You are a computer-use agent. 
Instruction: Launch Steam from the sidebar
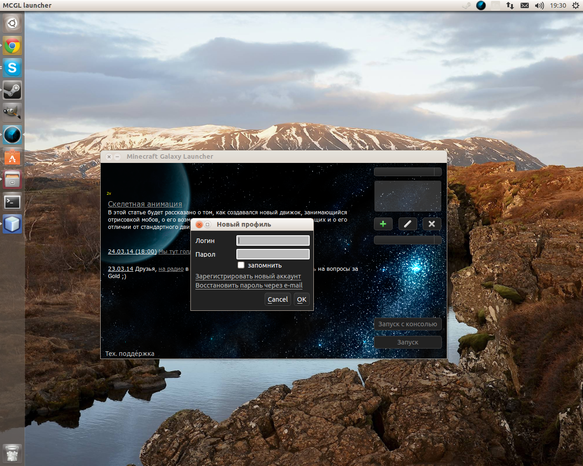pyautogui.click(x=12, y=90)
